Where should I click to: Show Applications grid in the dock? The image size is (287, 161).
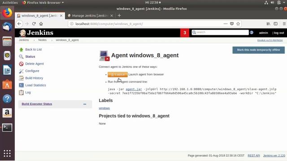click(x=7, y=153)
